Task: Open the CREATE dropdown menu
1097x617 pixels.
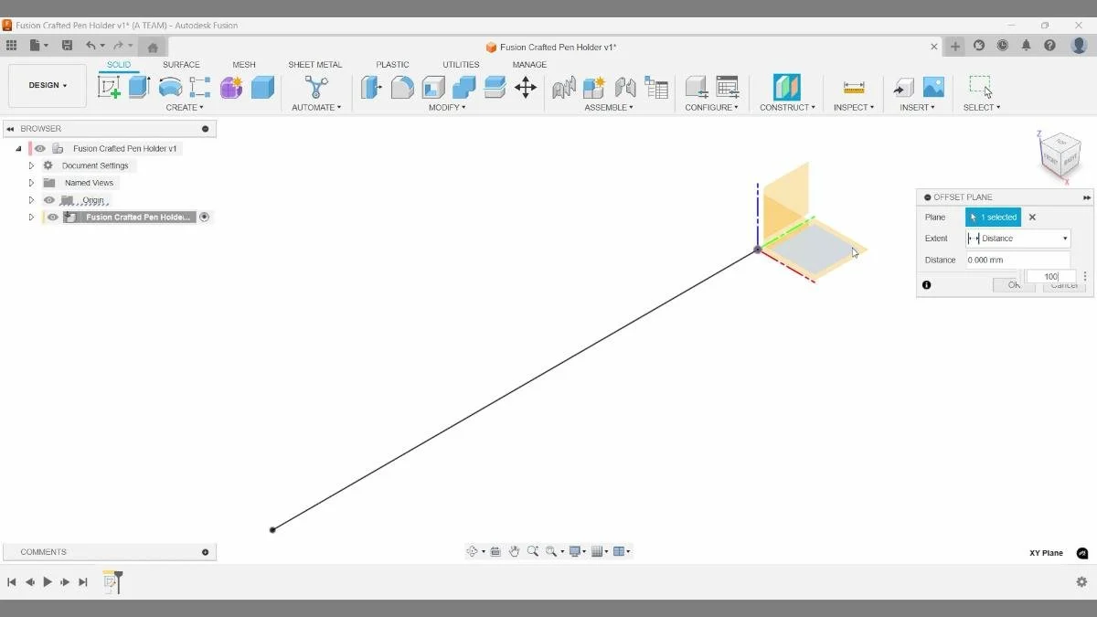Action: pyautogui.click(x=185, y=108)
